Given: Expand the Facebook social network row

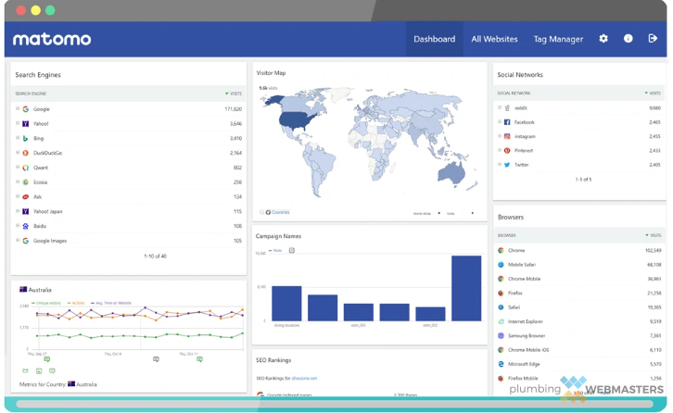Looking at the screenshot, I should [500, 122].
